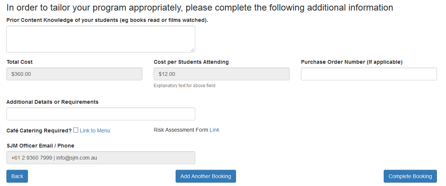The width and height of the screenshot is (446, 186).
Task: Focus the Purchase Order Number input
Action: [x=369, y=74]
